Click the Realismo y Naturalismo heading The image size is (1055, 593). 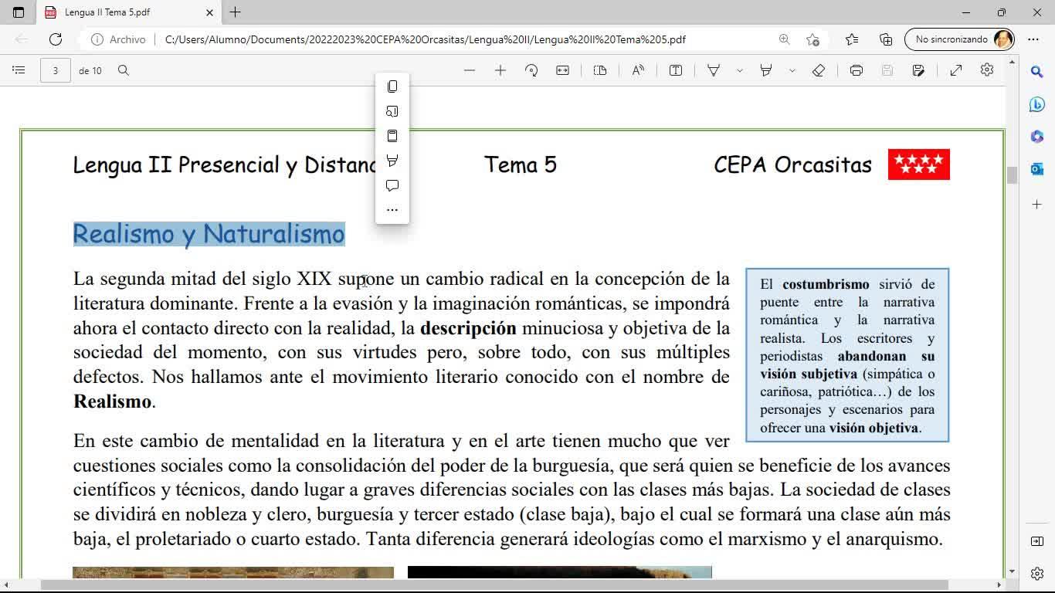pyautogui.click(x=209, y=234)
